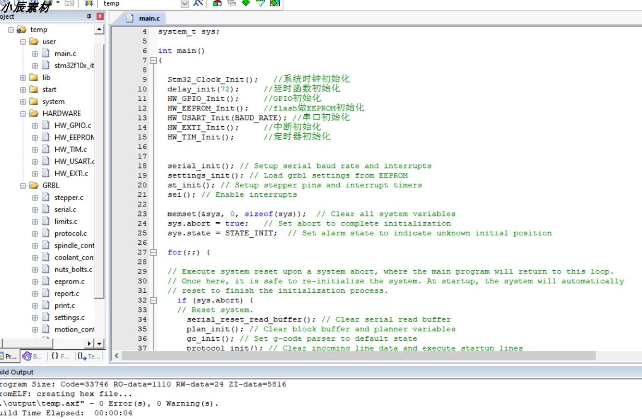Viewport: 642px width, 419px height.
Task: Click the nuts_bolts.c file icon
Action: point(46,270)
